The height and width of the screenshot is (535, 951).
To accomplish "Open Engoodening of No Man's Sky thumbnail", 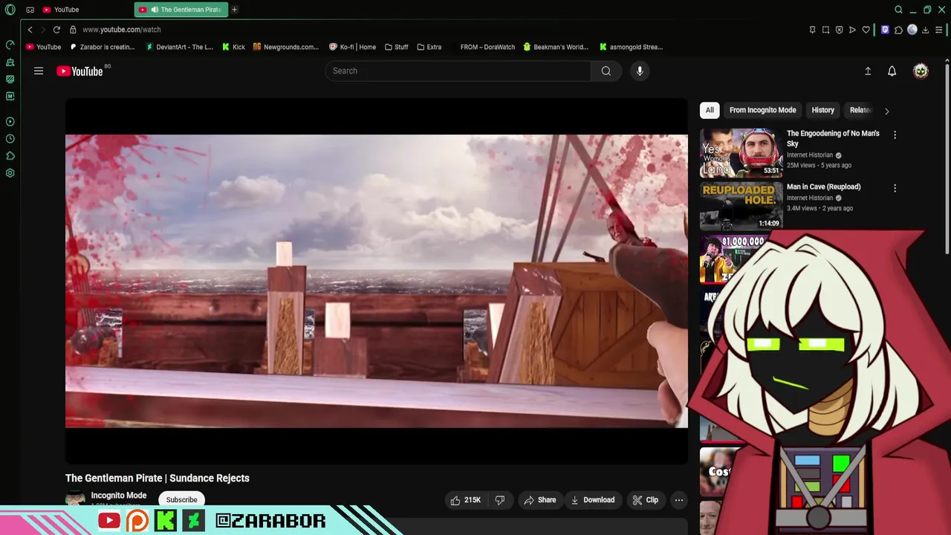I will (741, 153).
